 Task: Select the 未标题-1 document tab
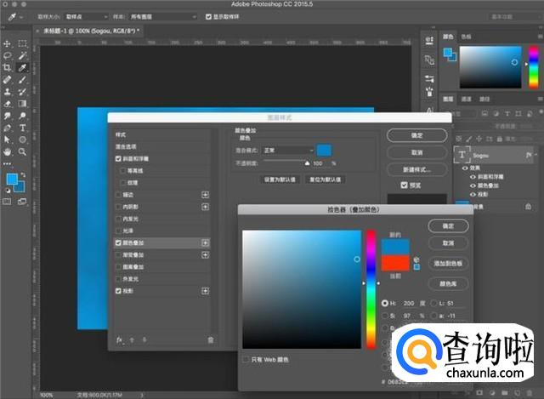[89, 31]
